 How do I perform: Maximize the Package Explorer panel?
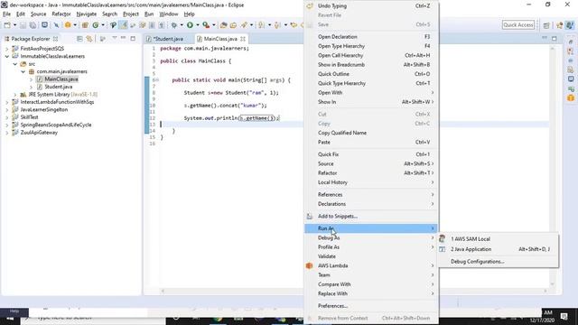[x=133, y=38]
